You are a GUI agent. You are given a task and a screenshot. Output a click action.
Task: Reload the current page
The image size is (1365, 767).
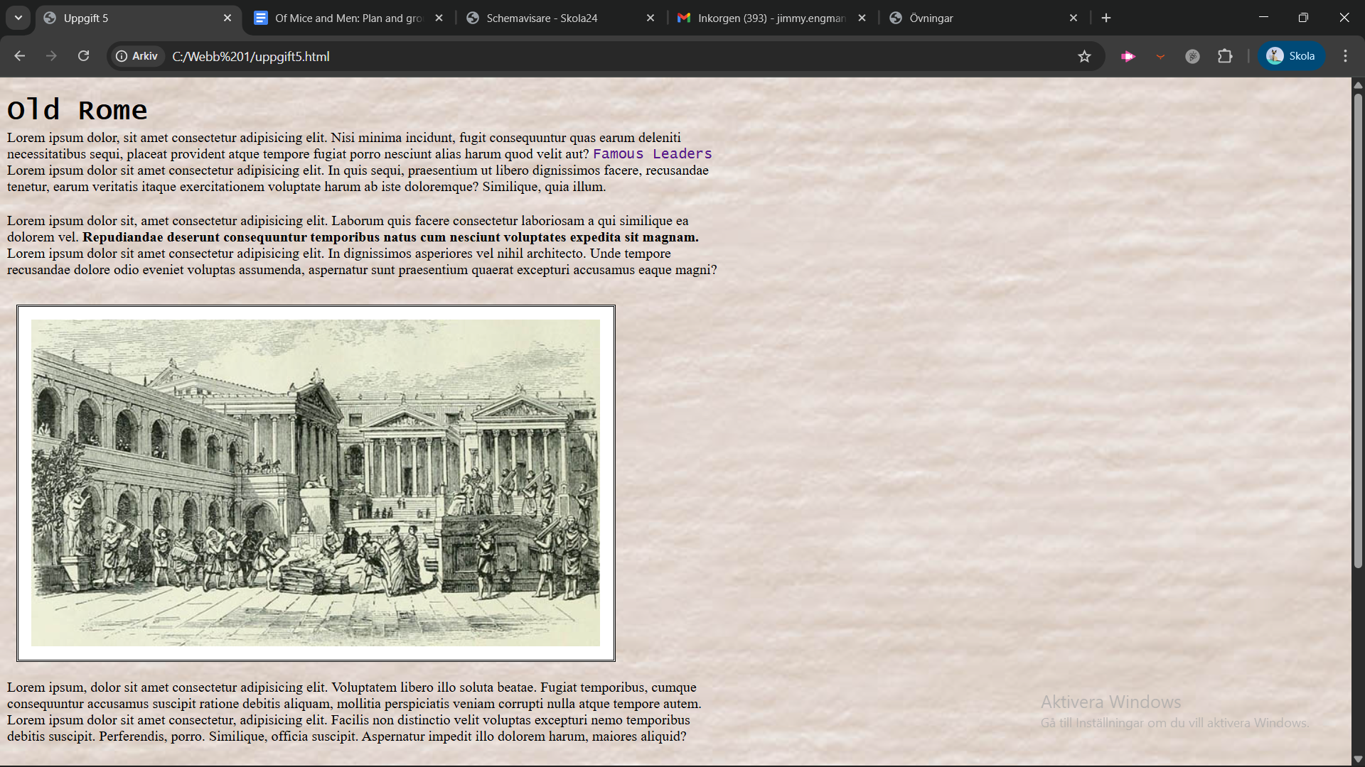pos(83,56)
